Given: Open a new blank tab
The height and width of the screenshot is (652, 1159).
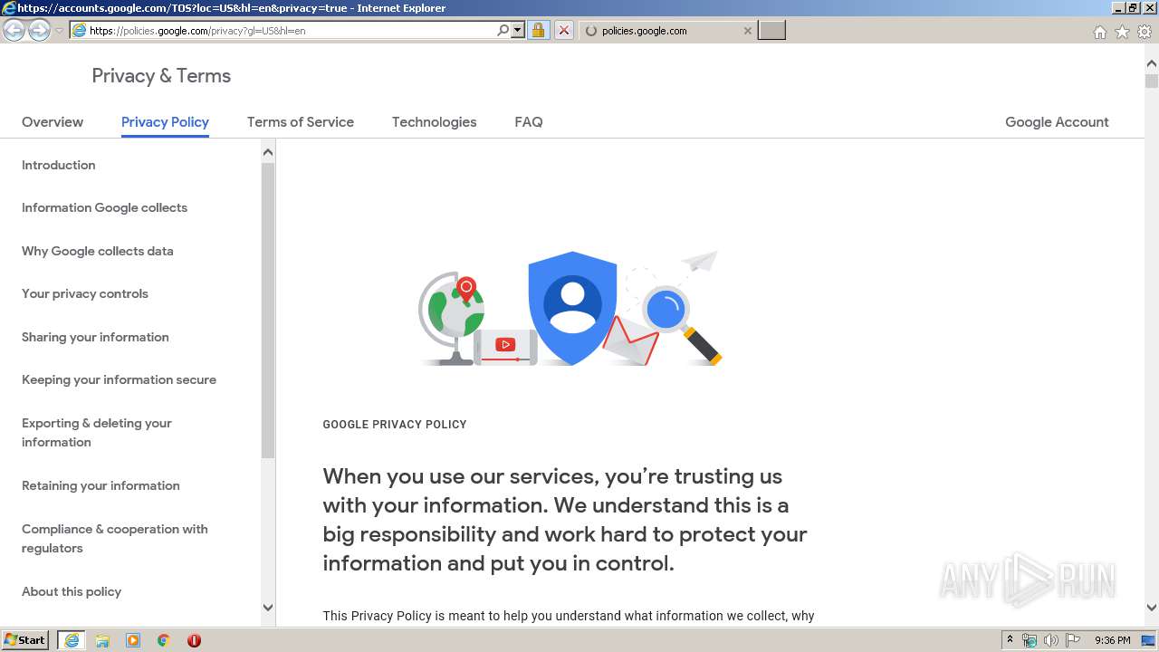Looking at the screenshot, I should pyautogui.click(x=771, y=31).
